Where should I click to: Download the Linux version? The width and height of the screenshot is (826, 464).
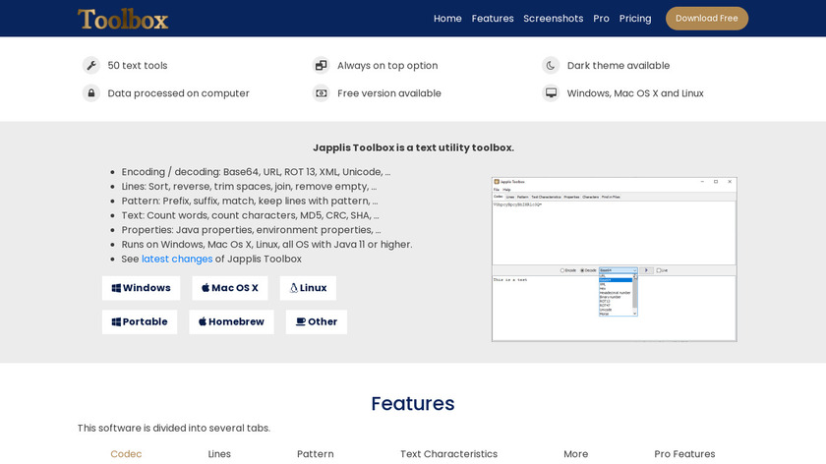pyautogui.click(x=308, y=288)
